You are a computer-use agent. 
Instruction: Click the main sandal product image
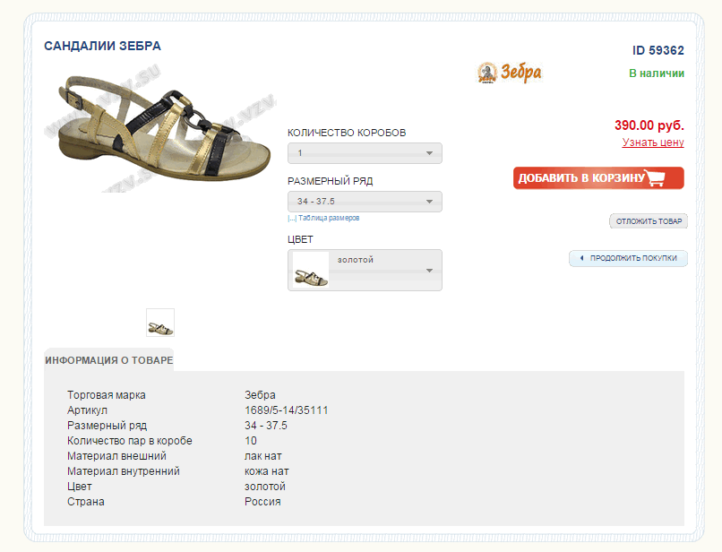[160, 128]
